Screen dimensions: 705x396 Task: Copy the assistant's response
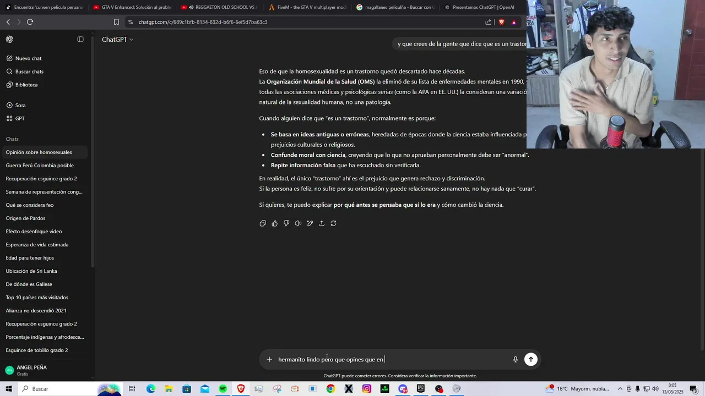pyautogui.click(x=263, y=223)
